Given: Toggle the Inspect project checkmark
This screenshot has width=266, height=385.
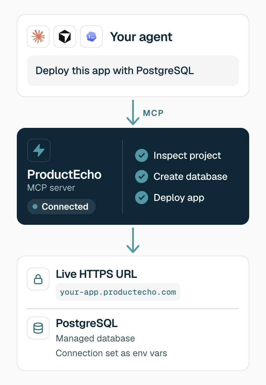Looking at the screenshot, I should click(141, 155).
